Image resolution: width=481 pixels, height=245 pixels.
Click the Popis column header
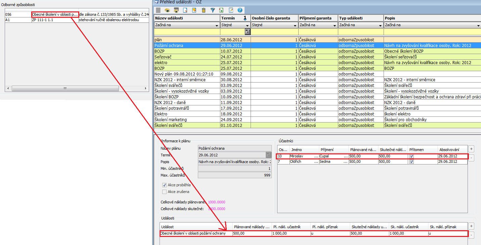click(x=432, y=18)
